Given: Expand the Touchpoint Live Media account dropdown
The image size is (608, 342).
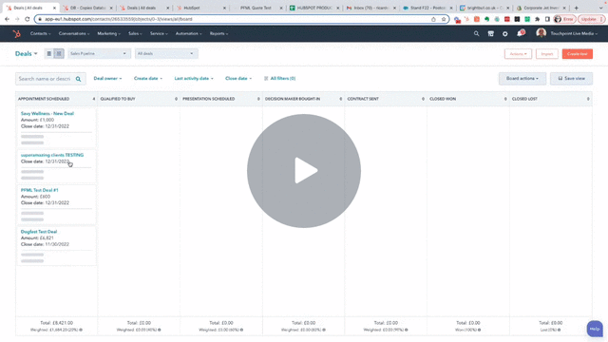Looking at the screenshot, I should click(574, 34).
